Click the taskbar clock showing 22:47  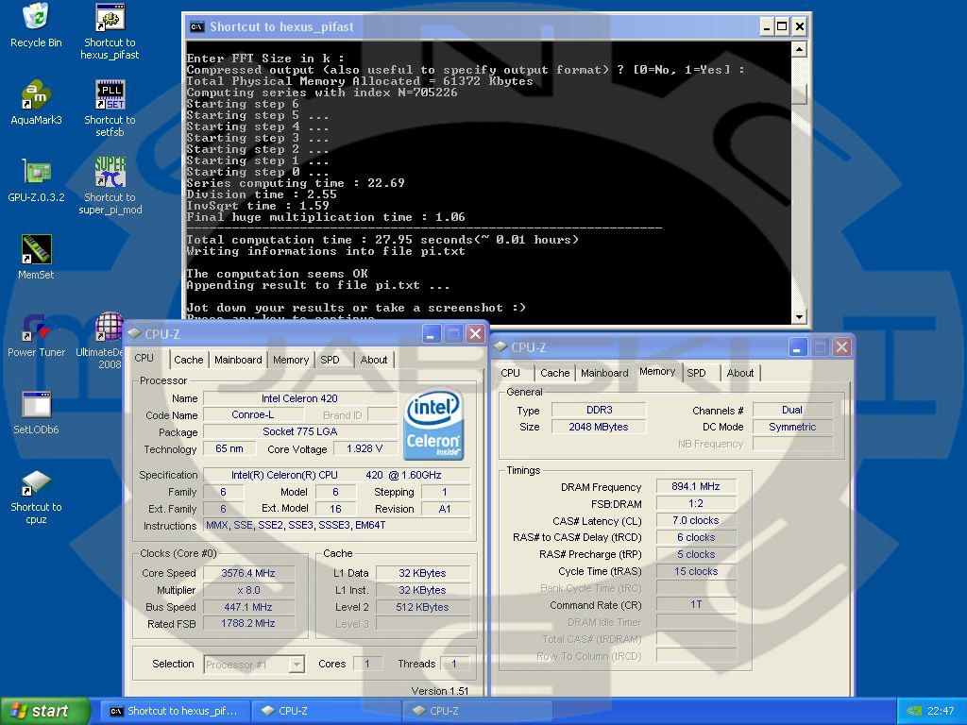941,711
